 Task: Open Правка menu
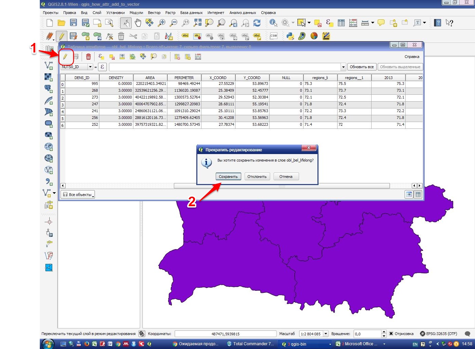click(x=69, y=13)
